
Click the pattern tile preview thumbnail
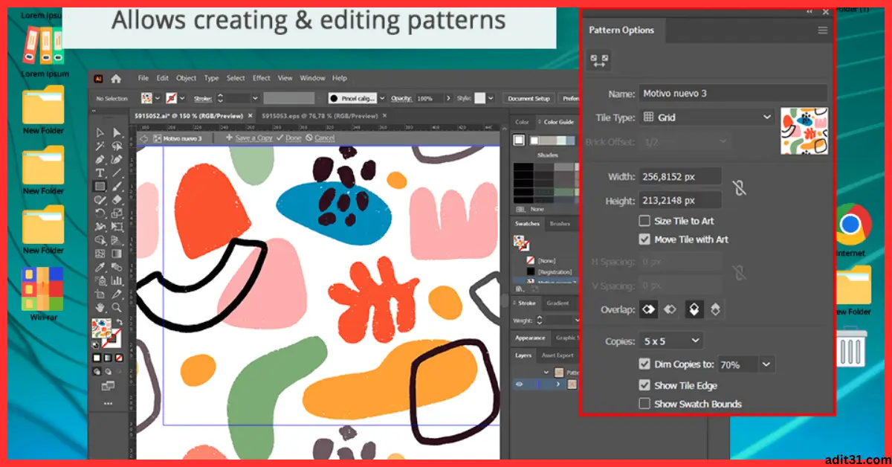click(x=804, y=131)
